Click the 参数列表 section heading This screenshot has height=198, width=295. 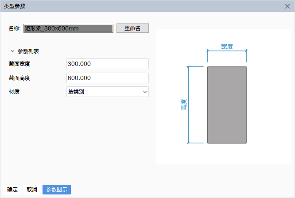(28, 51)
